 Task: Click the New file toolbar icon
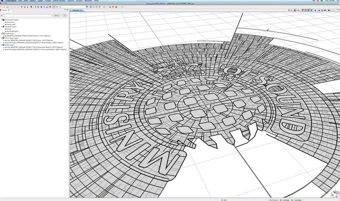click(x=2, y=7)
